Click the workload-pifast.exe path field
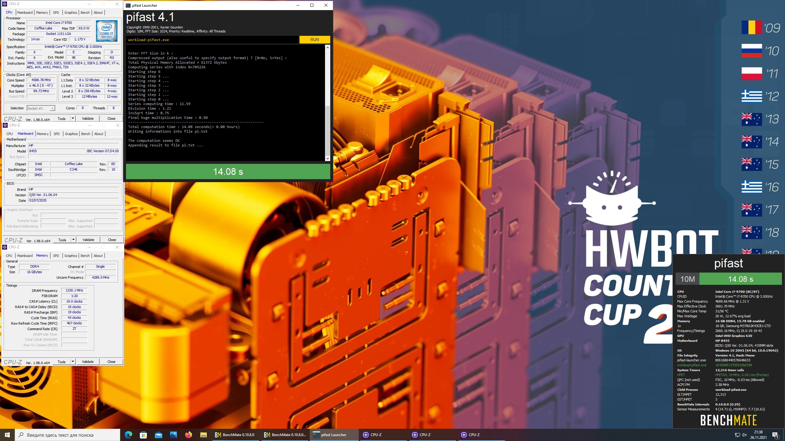This screenshot has width=785, height=441. (x=212, y=40)
